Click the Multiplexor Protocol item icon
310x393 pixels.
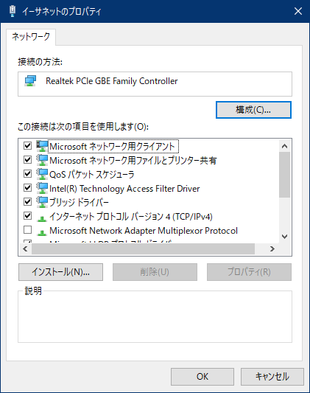(42, 232)
